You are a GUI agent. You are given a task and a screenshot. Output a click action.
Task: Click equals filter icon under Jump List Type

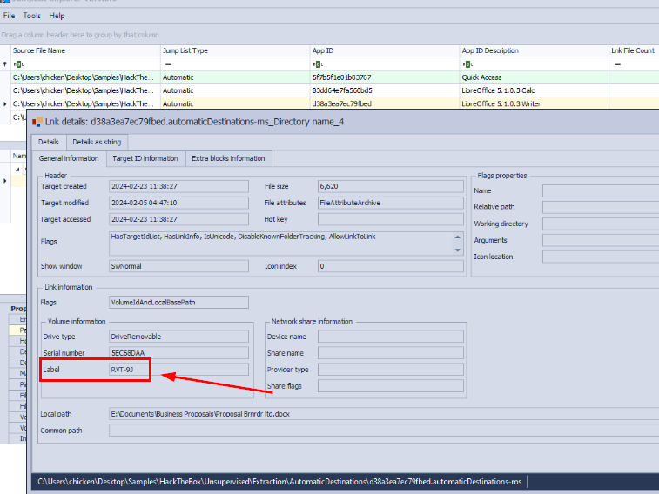[168, 64]
